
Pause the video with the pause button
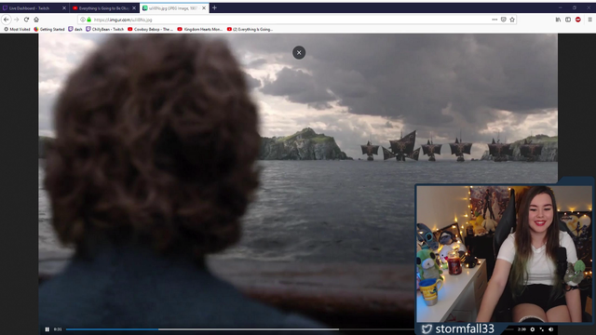tap(47, 329)
